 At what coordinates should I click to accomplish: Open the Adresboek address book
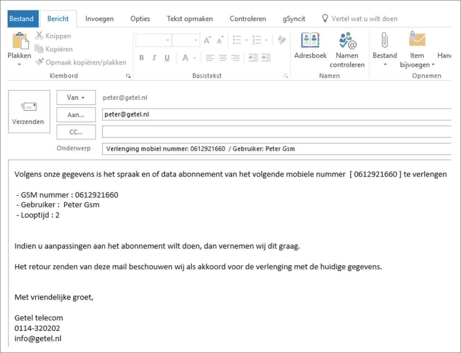point(310,46)
